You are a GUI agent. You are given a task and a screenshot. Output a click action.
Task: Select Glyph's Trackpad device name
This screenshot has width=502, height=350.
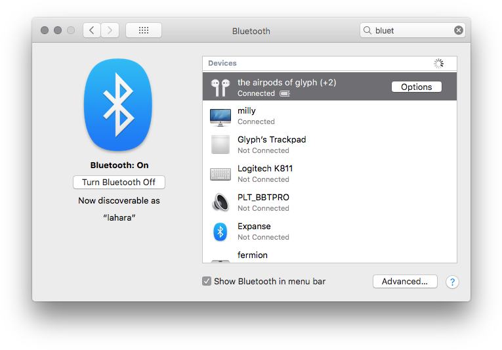(x=272, y=140)
